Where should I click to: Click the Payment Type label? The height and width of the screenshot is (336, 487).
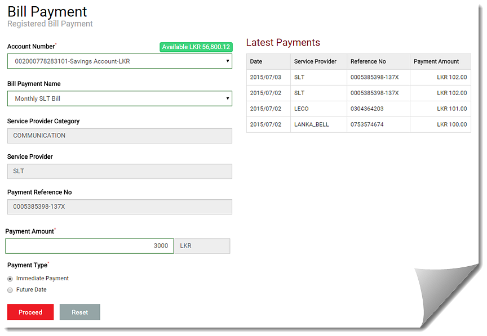27,265
